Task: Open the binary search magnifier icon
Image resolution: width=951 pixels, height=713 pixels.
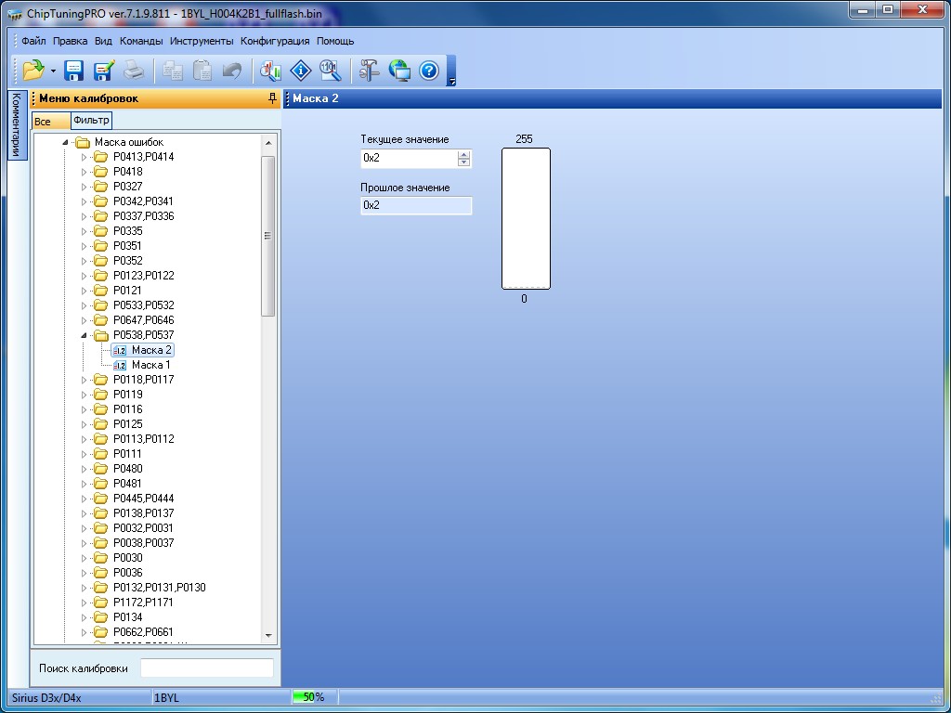Action: point(330,71)
